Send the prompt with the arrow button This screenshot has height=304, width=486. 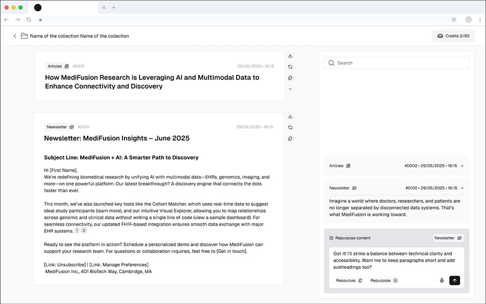click(455, 281)
